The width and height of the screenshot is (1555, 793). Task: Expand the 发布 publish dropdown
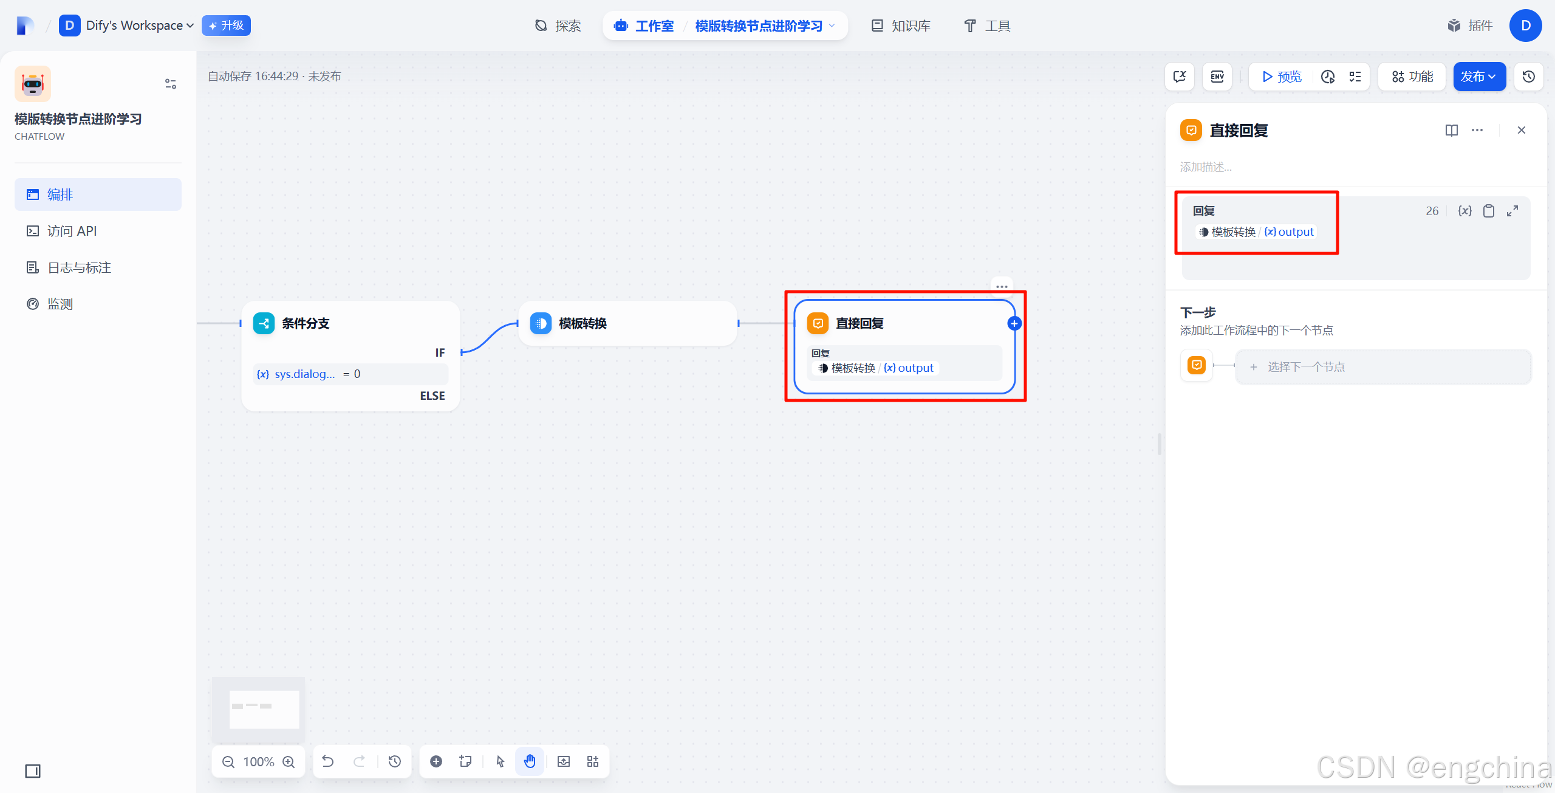(1479, 77)
